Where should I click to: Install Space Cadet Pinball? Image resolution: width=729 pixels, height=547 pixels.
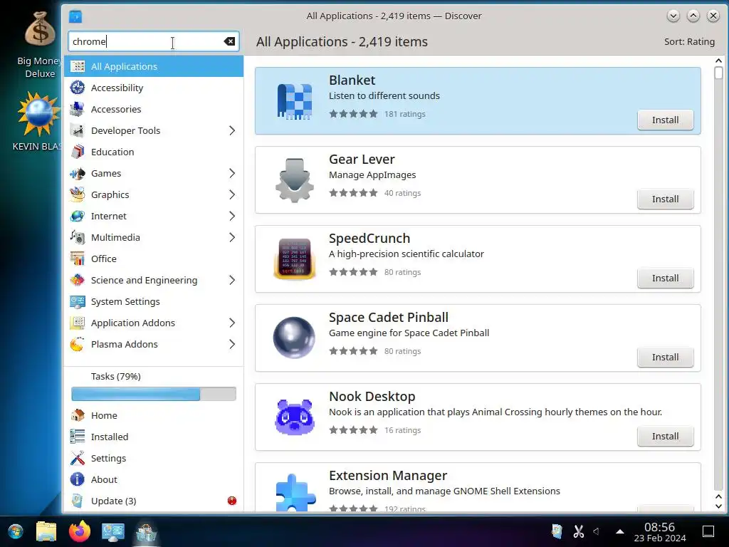666,358
